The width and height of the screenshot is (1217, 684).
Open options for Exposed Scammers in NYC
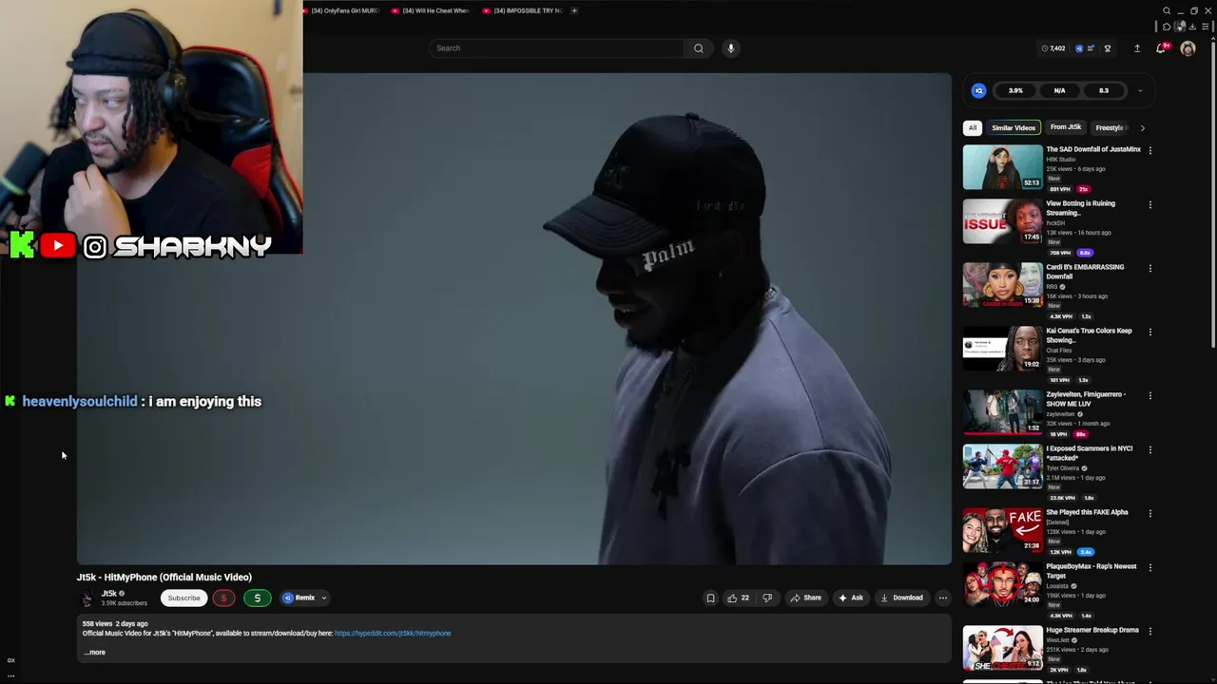(1149, 449)
